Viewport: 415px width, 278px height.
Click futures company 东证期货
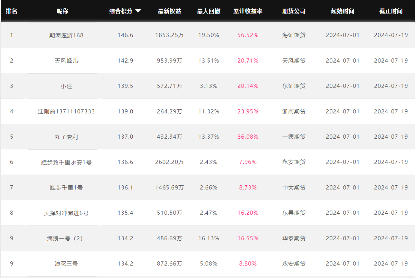click(x=294, y=86)
